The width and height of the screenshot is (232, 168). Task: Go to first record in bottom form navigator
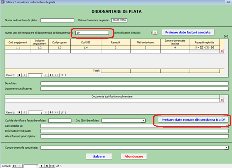[x=14, y=166]
